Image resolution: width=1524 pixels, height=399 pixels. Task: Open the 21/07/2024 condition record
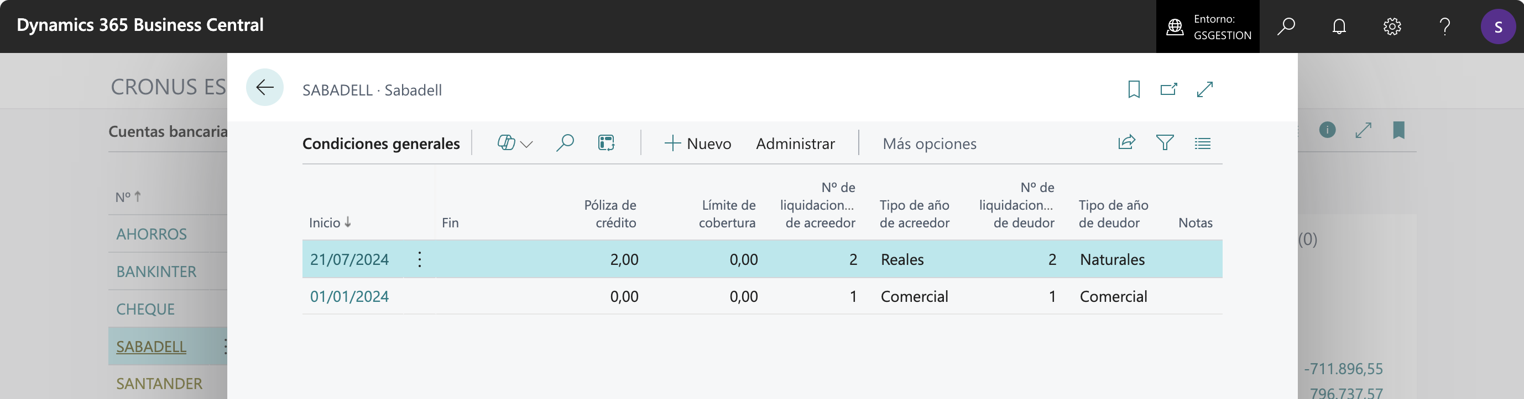[x=349, y=259]
